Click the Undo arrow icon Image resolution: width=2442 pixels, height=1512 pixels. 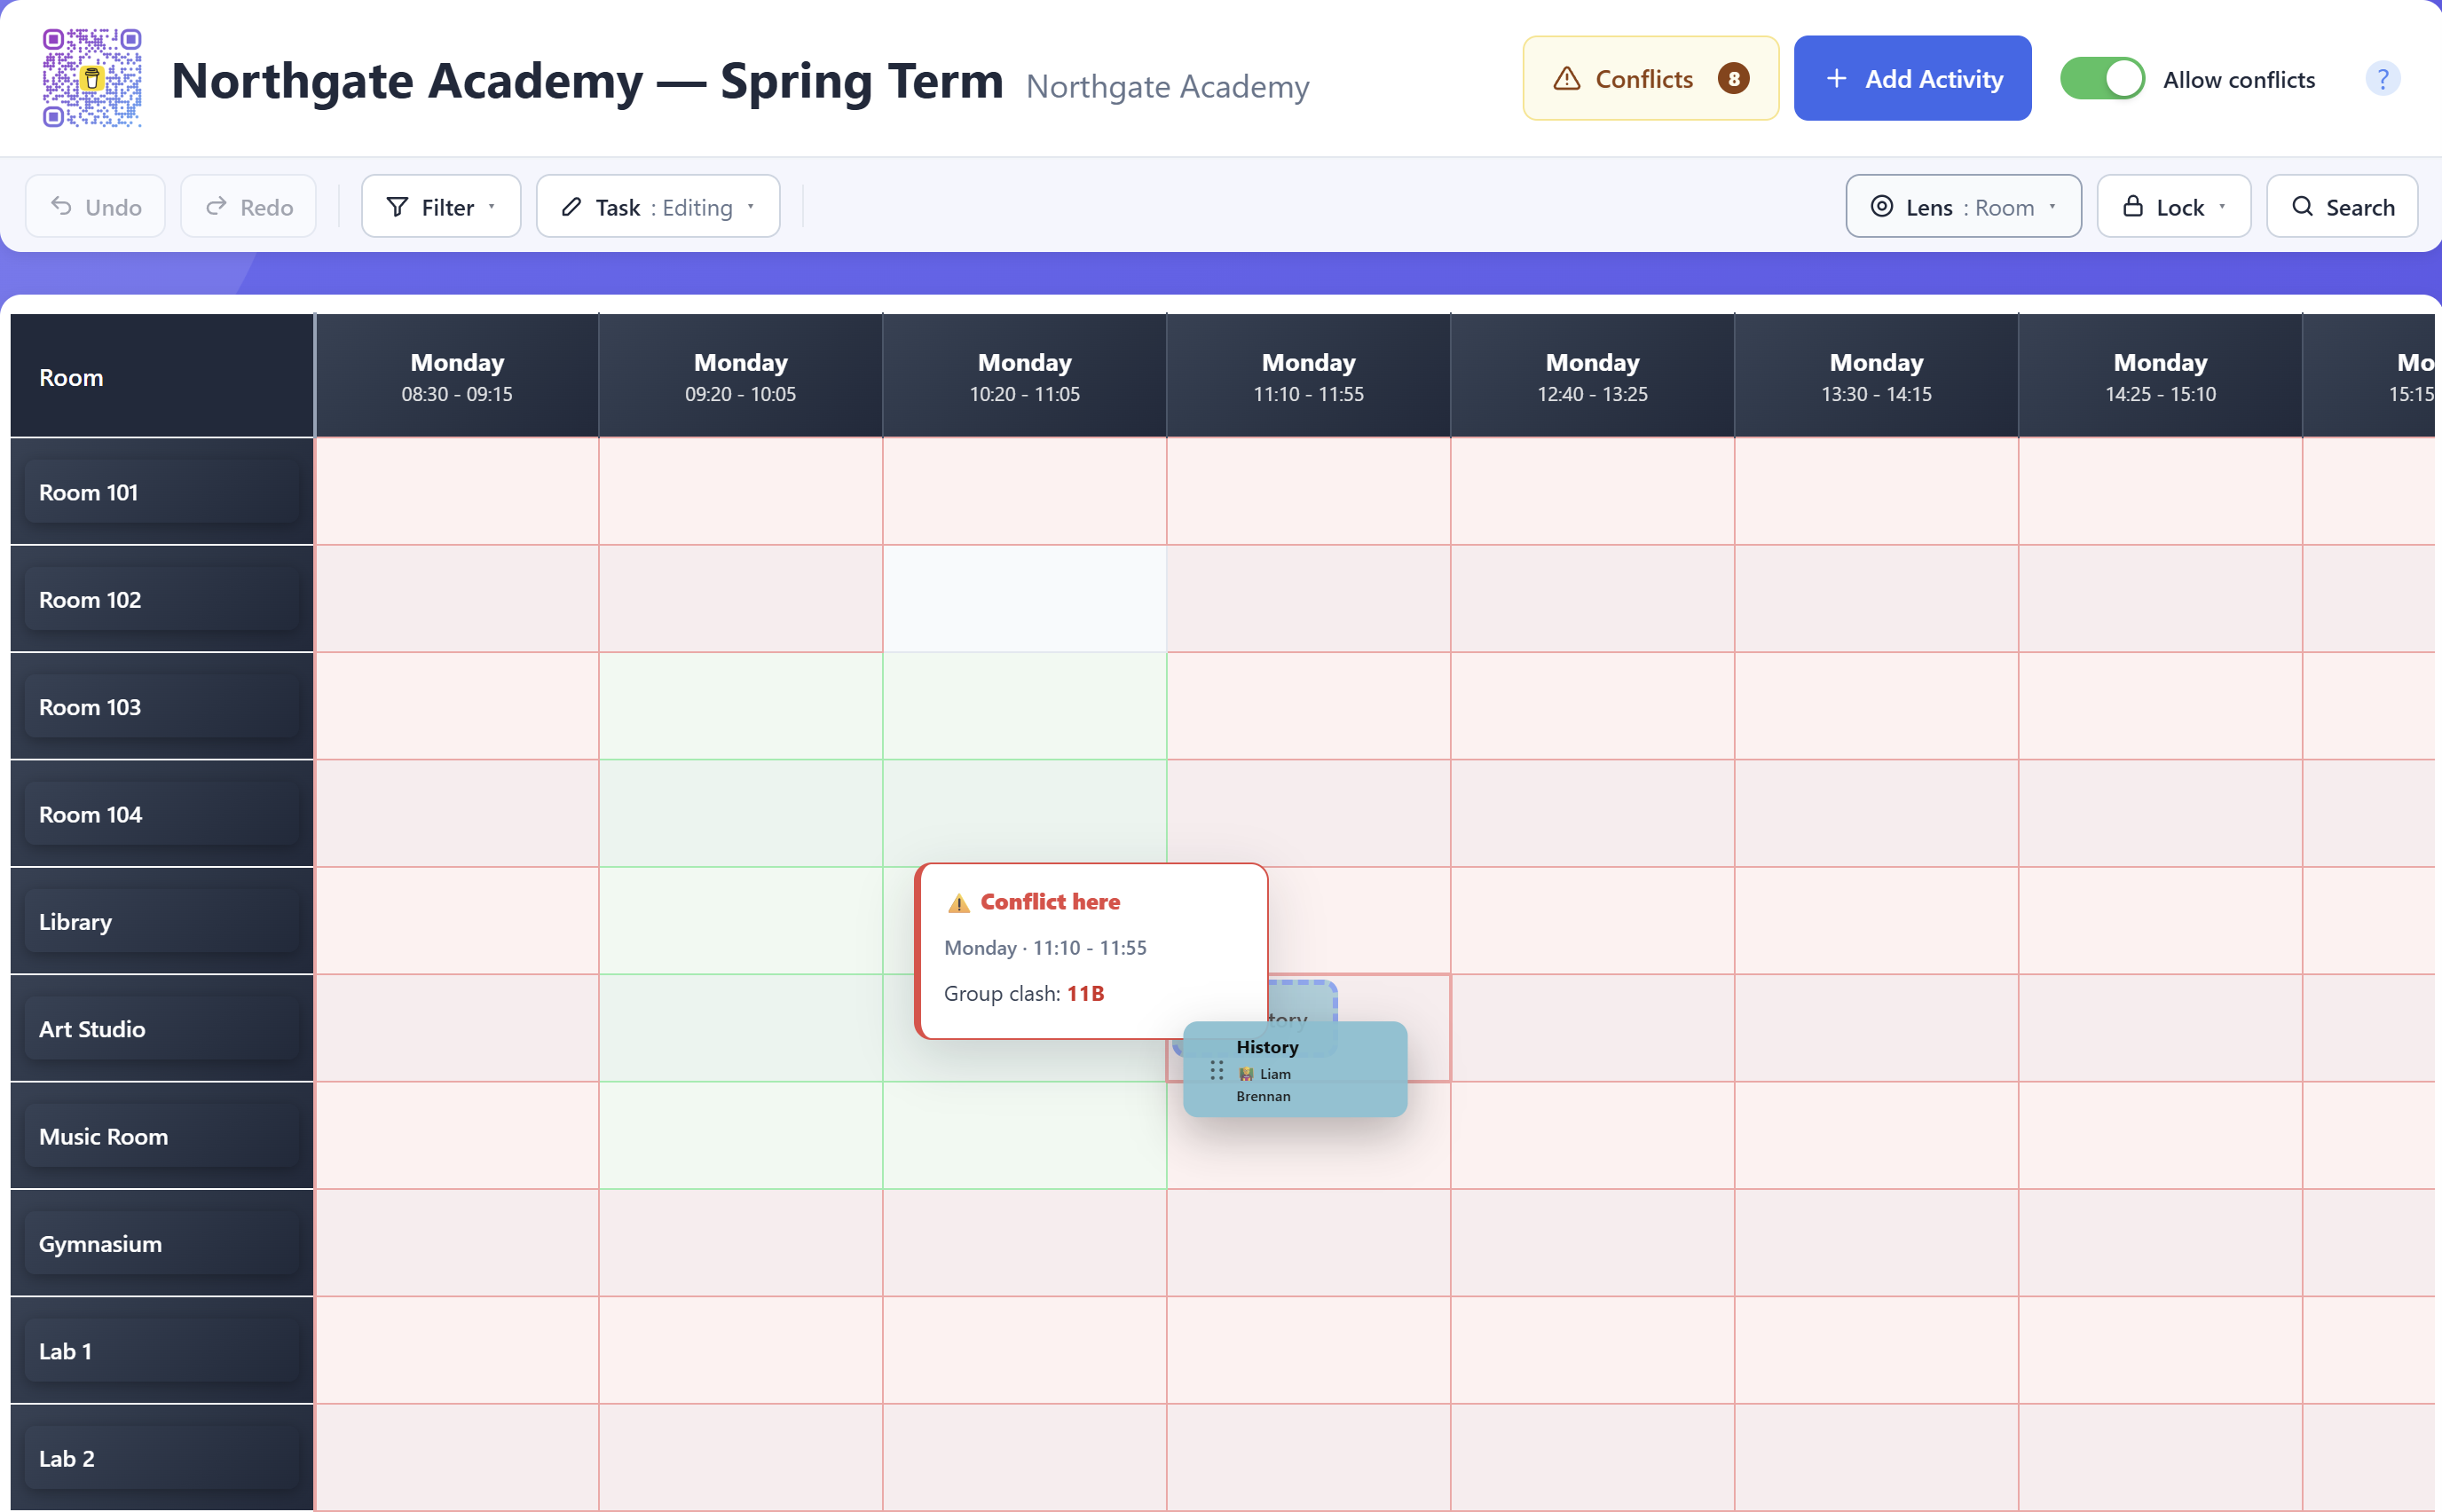(61, 206)
